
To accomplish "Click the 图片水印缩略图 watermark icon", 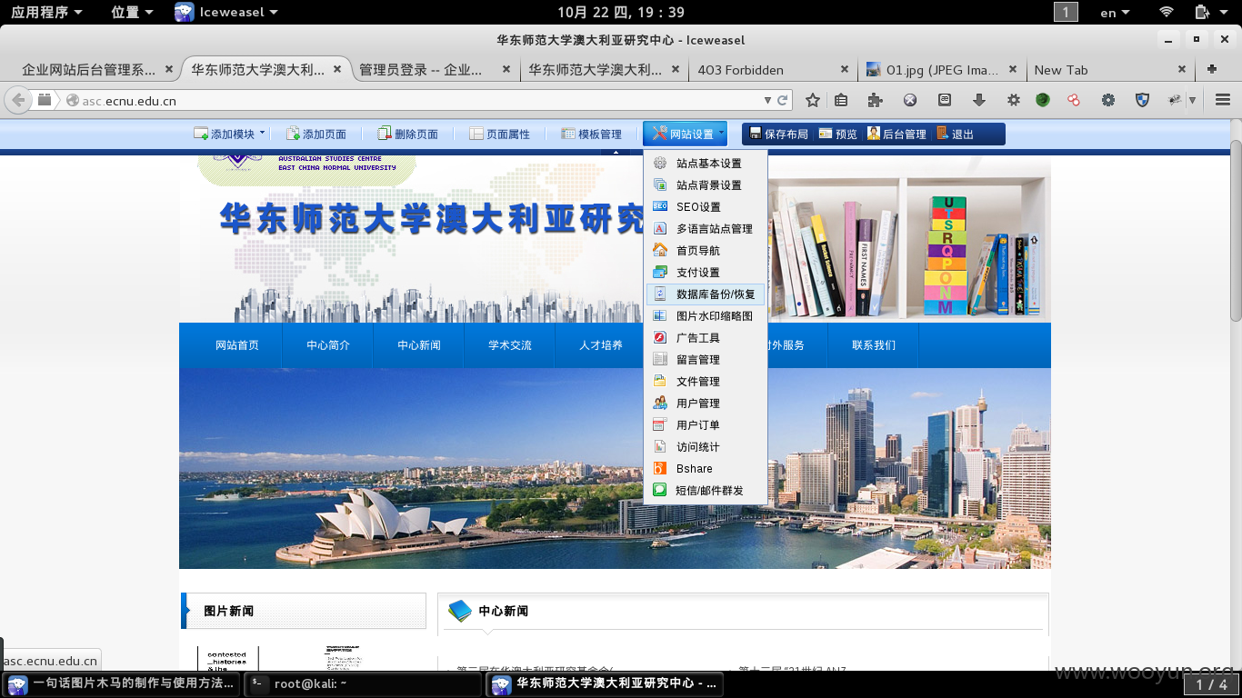I will click(660, 316).
